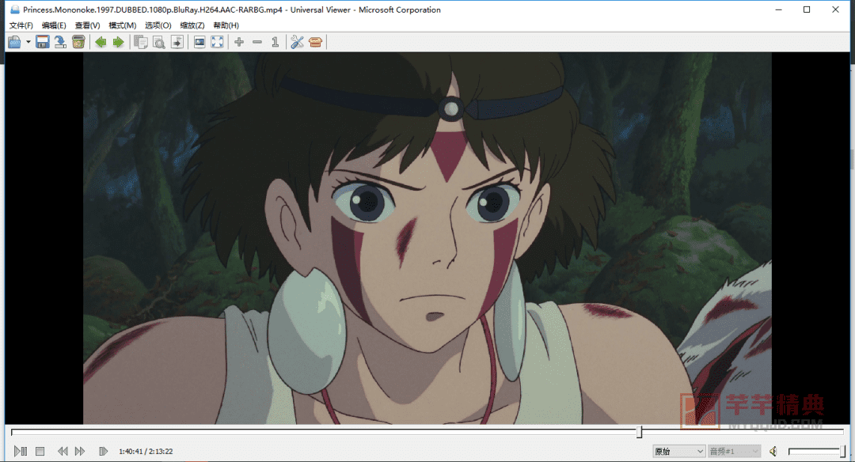Image resolution: width=855 pixels, height=462 pixels.
Task: Expand the open file dropdown arrow
Action: pyautogui.click(x=28, y=42)
